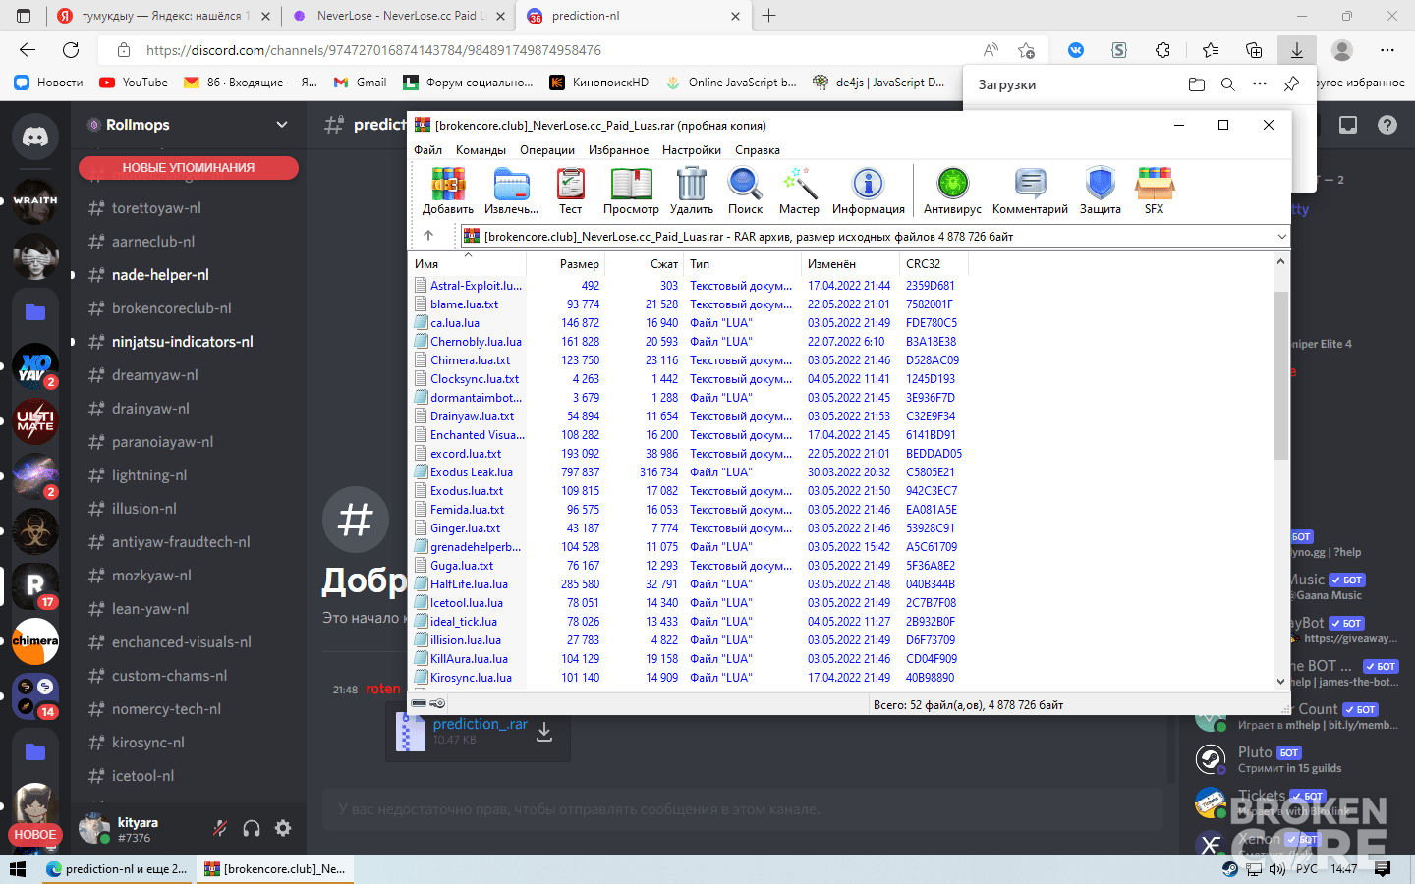Viewport: 1415px width, 884px height.
Task: Open the Файл menu in WinRAR
Action: [427, 150]
